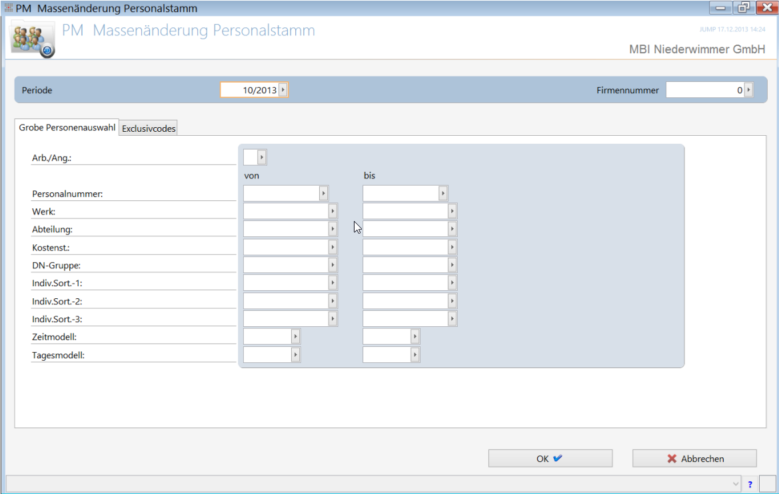Open the status bar dropdown chevron

point(736,484)
